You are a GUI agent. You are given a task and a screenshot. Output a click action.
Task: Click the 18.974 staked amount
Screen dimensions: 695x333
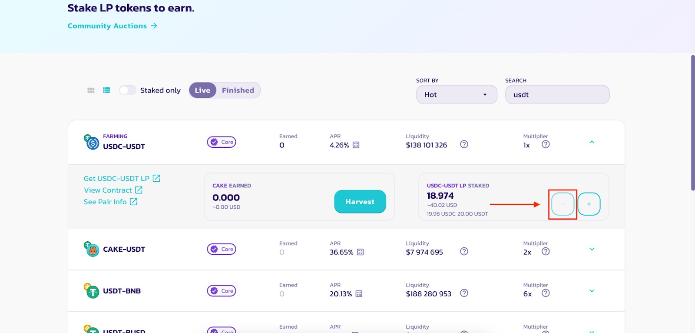tap(440, 196)
